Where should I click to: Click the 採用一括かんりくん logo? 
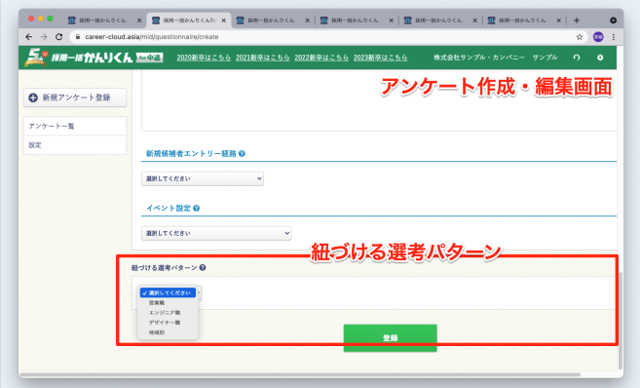pyautogui.click(x=94, y=58)
